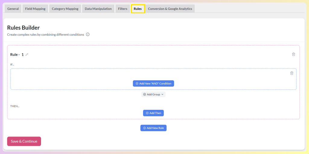The height and width of the screenshot is (154, 309).
Task: Click Save & Continue
Action: click(x=24, y=141)
